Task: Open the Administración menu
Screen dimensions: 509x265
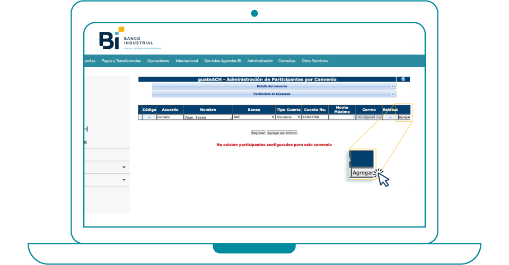Action: click(x=260, y=61)
